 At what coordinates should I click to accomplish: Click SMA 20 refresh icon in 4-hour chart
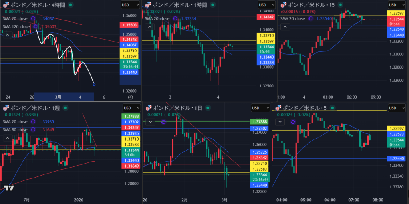pyautogui.click(x=34, y=18)
